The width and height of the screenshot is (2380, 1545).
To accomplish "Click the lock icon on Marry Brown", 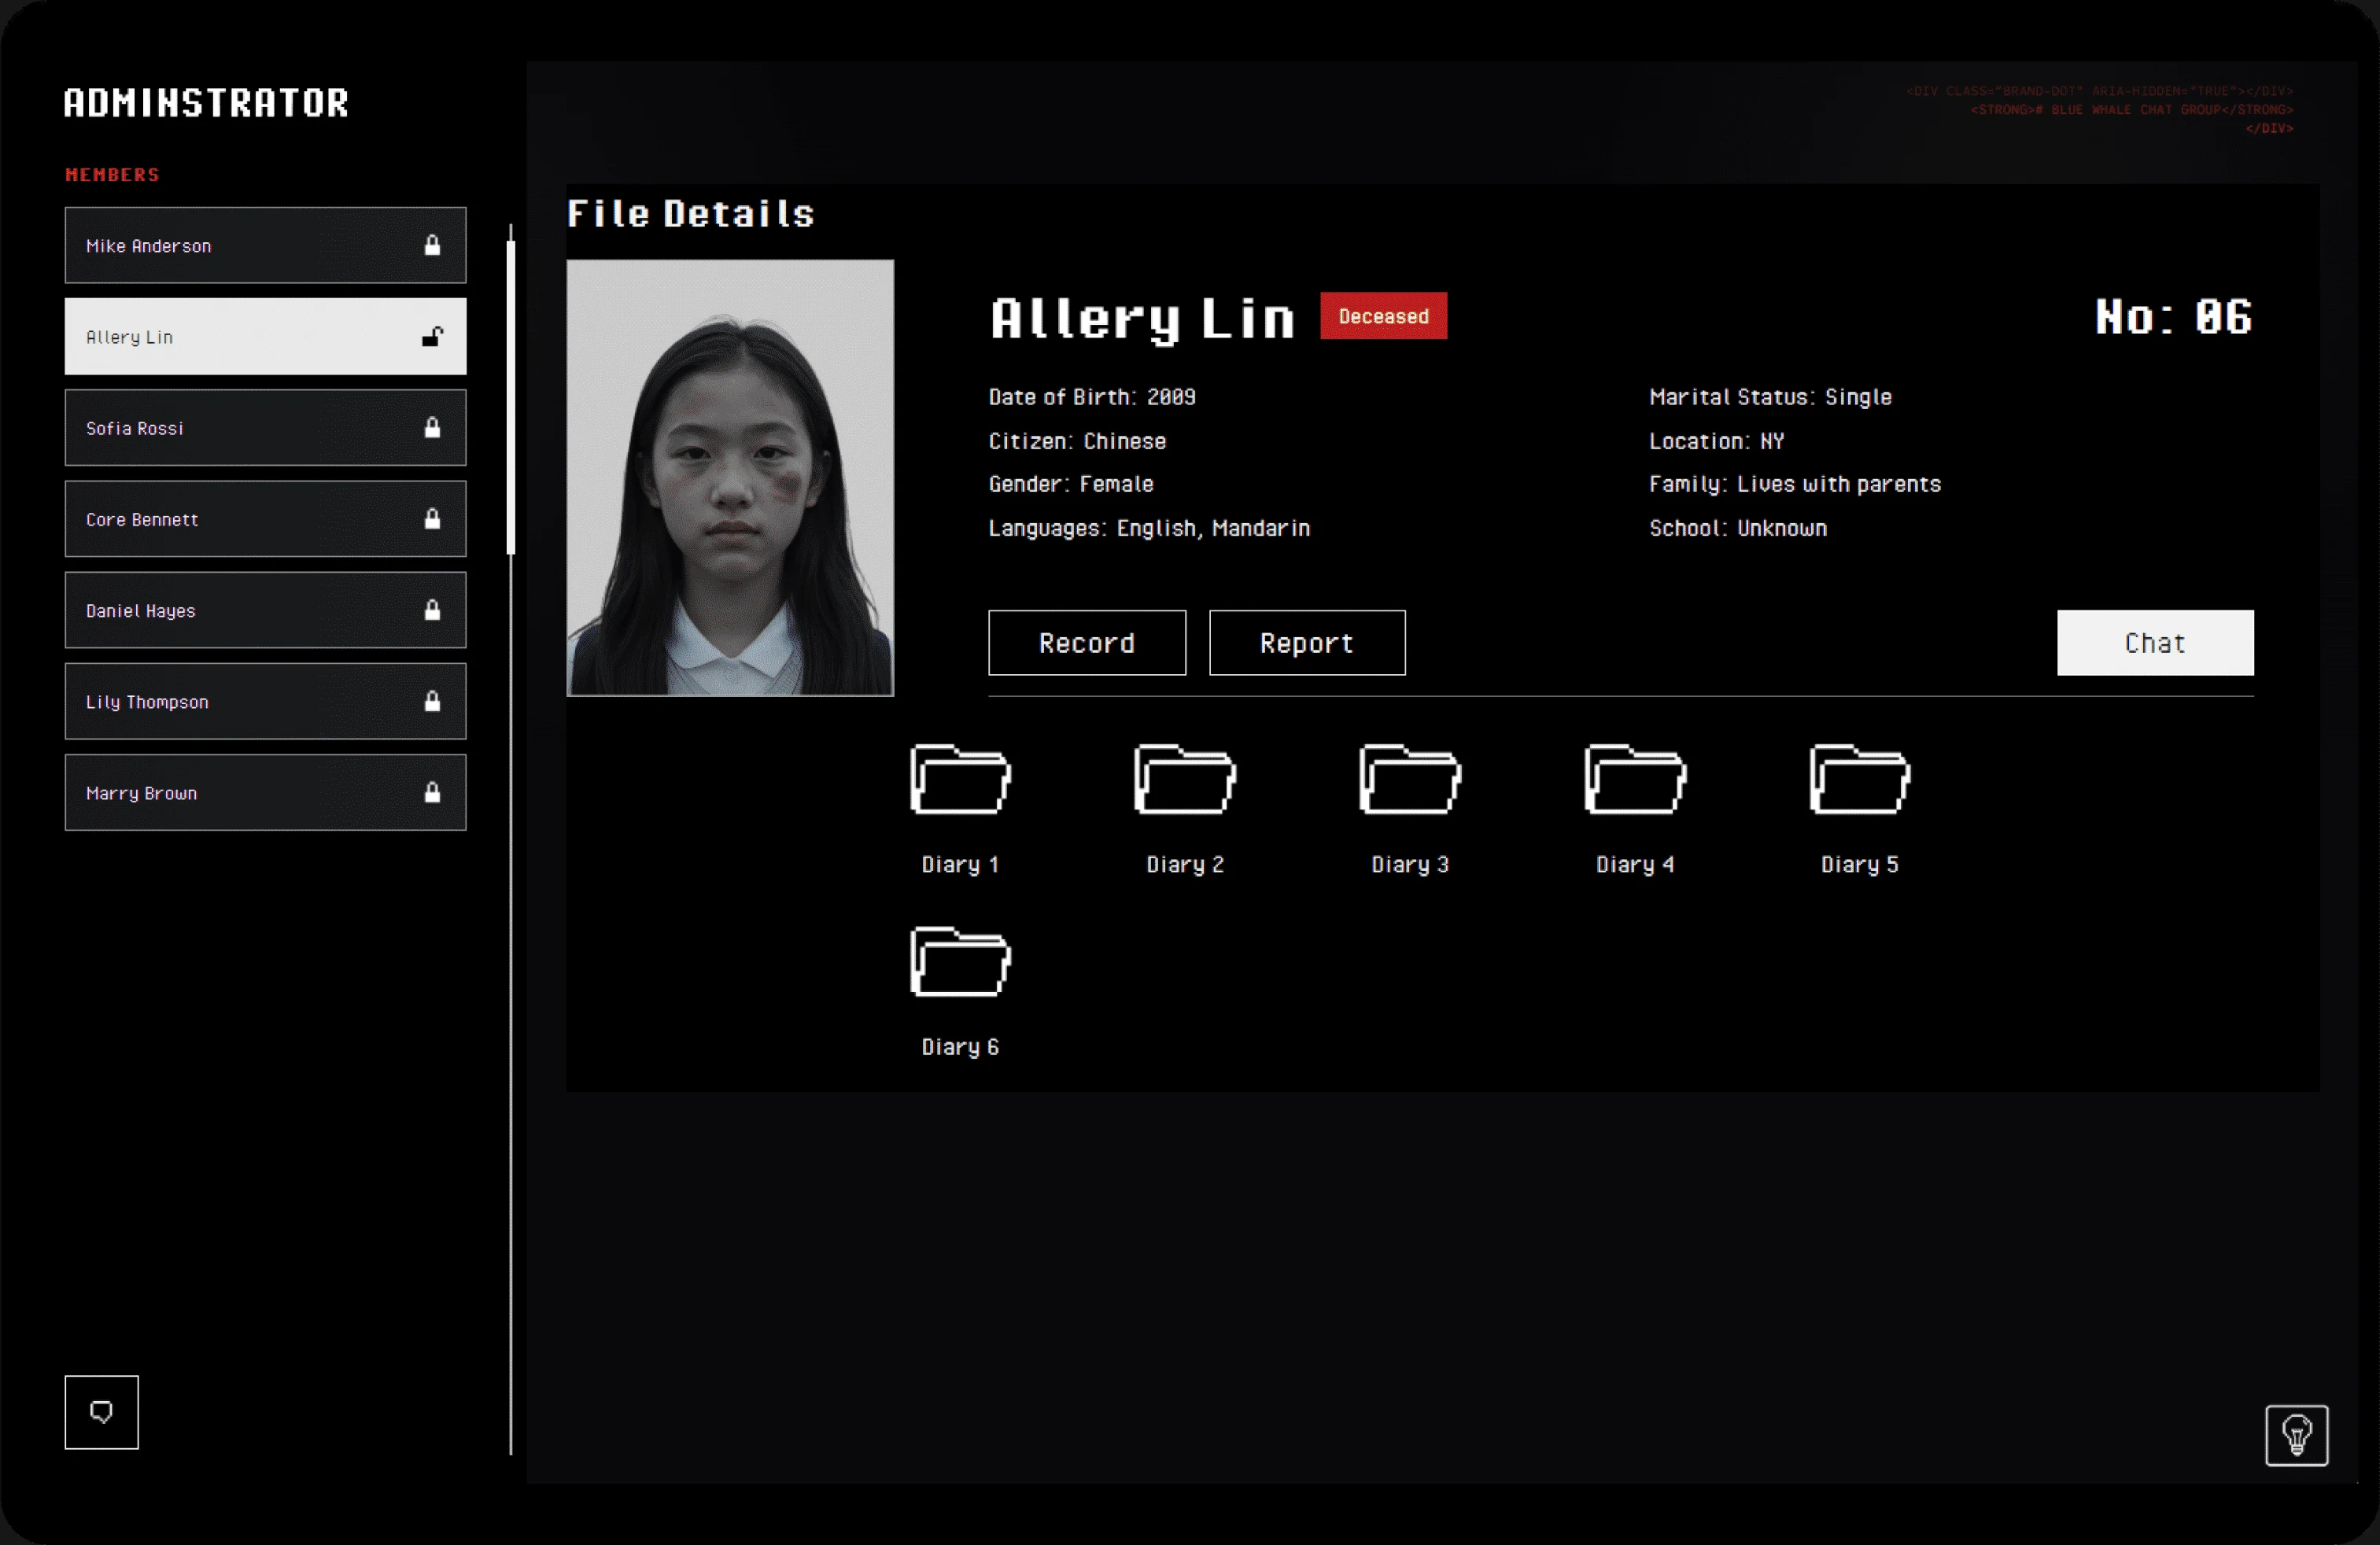I will point(432,792).
